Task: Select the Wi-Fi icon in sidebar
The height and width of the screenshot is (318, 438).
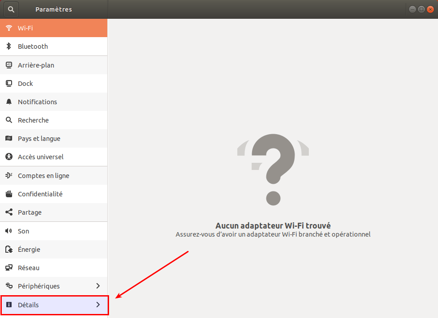Action: (x=8, y=28)
